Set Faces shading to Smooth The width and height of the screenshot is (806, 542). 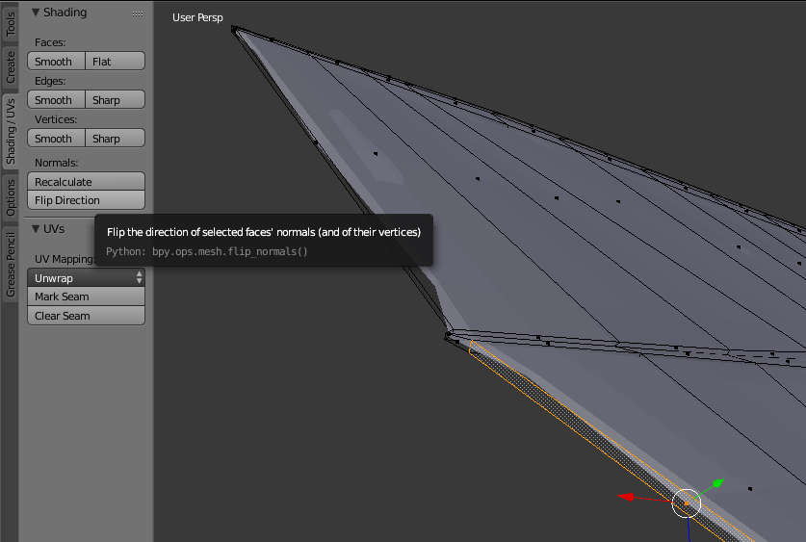(x=56, y=62)
